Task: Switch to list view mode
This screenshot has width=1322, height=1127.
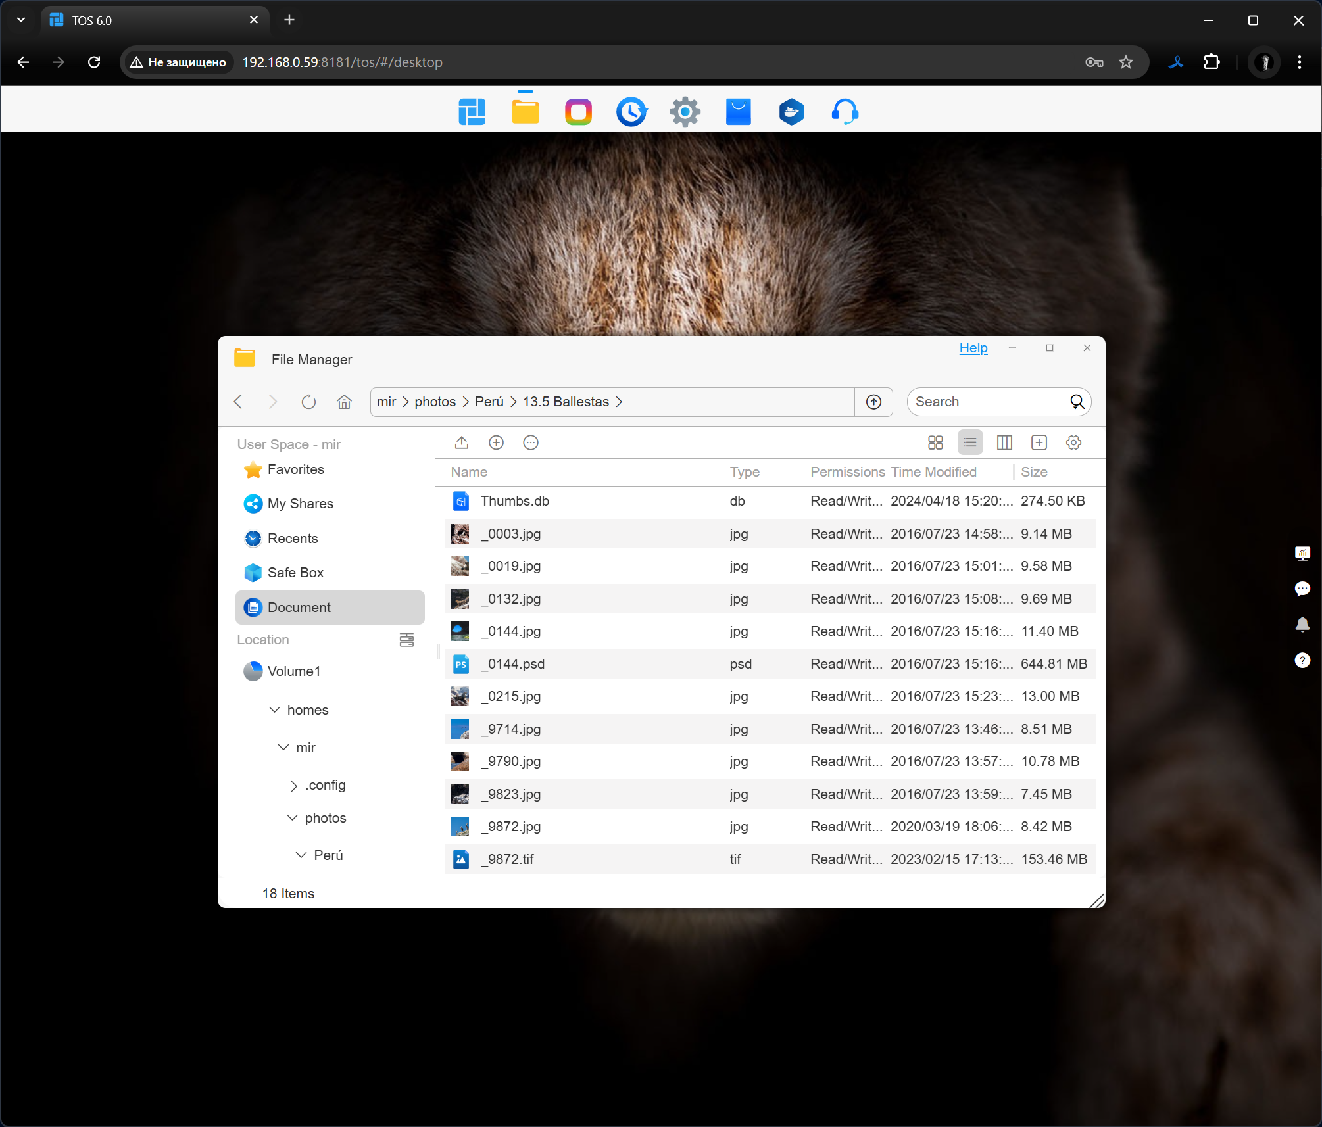Action: point(969,443)
